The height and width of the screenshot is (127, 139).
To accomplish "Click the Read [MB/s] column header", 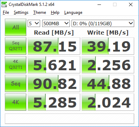I will [x=54, y=33].
